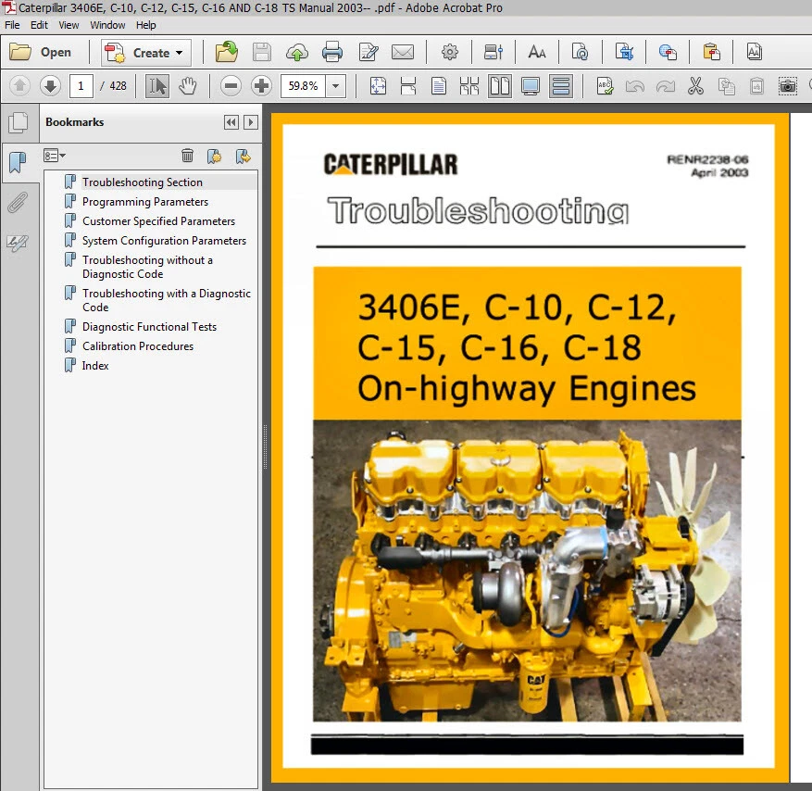Click the floppy disk Save icon
The image size is (812, 791).
coord(261,52)
